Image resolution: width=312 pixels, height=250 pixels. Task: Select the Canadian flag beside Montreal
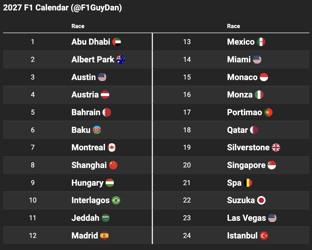click(x=112, y=147)
